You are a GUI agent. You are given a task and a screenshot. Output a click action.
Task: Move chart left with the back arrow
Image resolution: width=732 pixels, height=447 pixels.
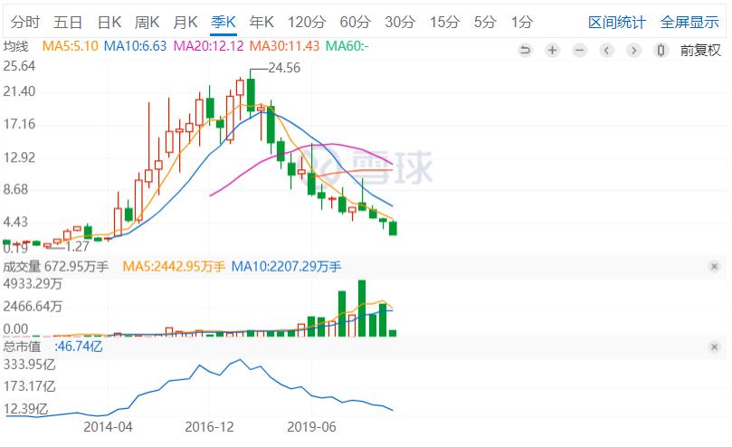point(606,50)
